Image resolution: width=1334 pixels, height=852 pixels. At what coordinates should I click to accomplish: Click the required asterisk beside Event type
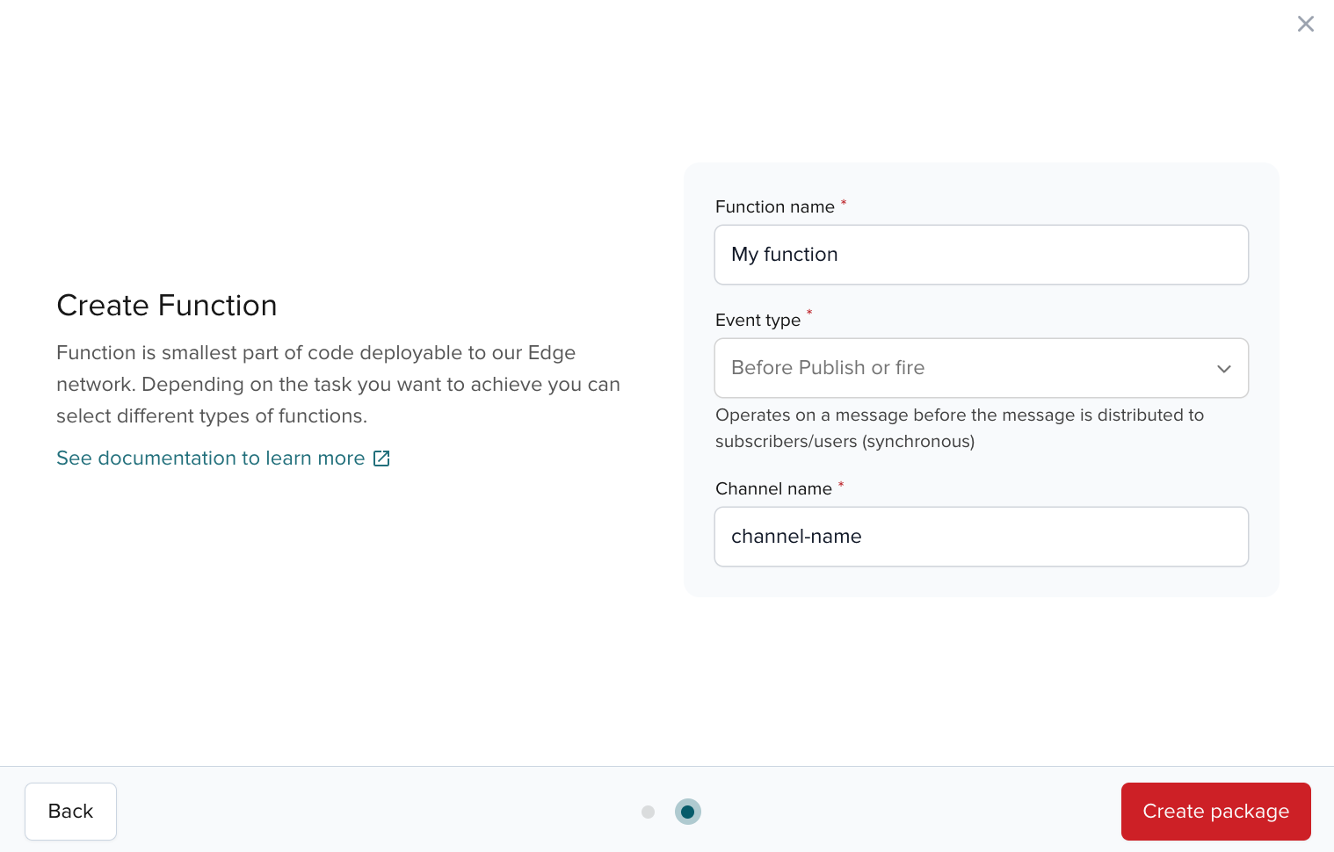pos(809,313)
